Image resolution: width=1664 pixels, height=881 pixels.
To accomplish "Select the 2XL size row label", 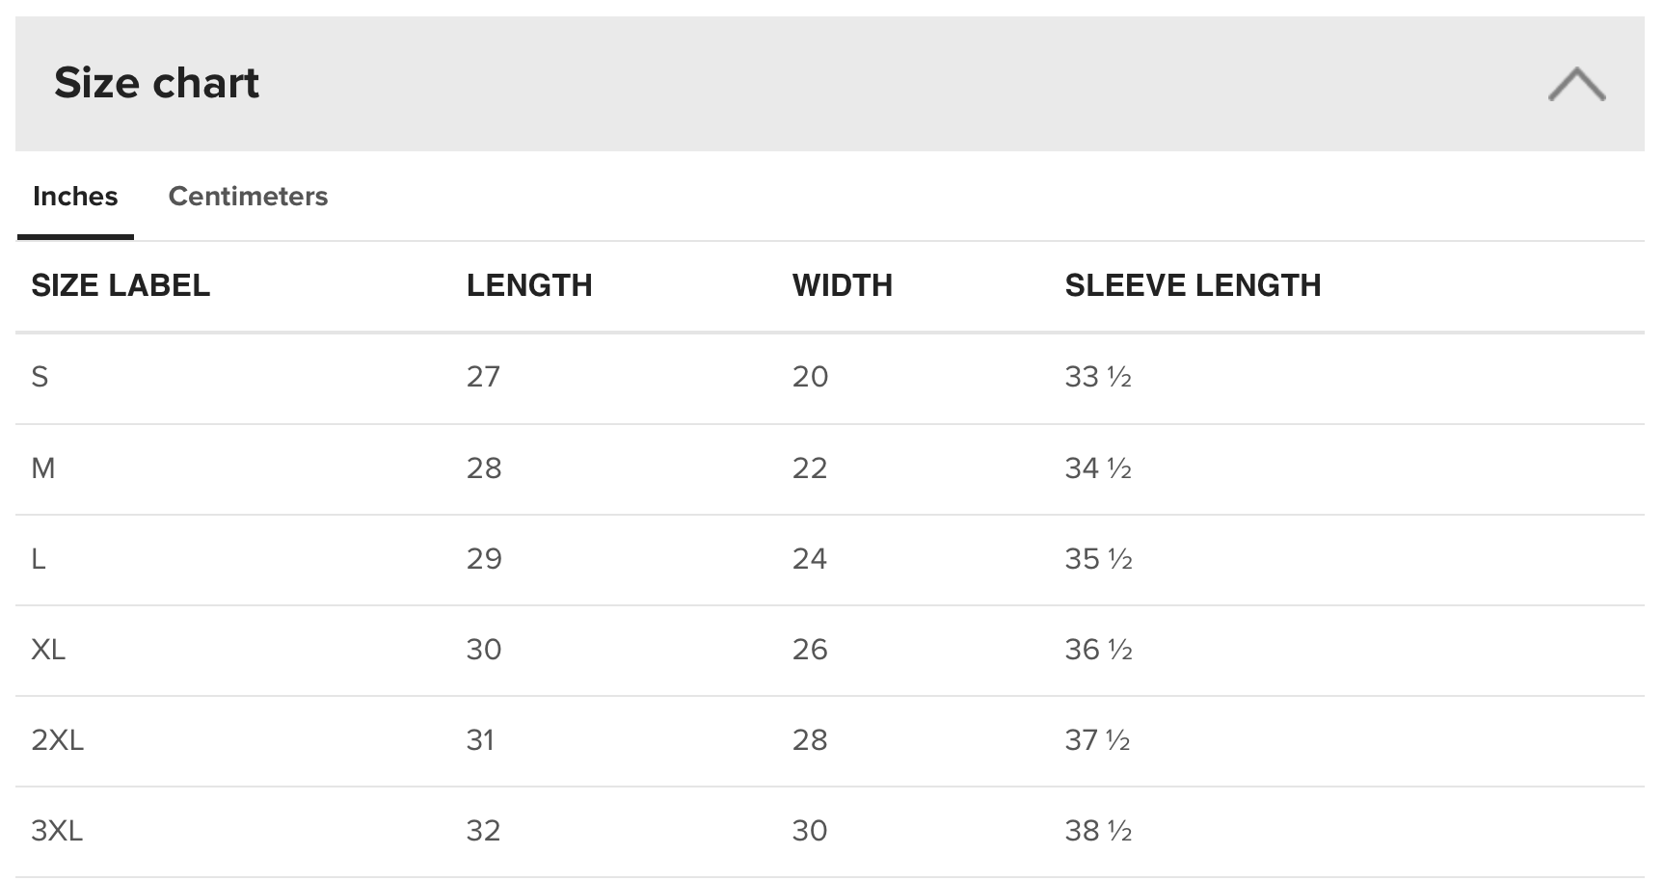I will (58, 740).
